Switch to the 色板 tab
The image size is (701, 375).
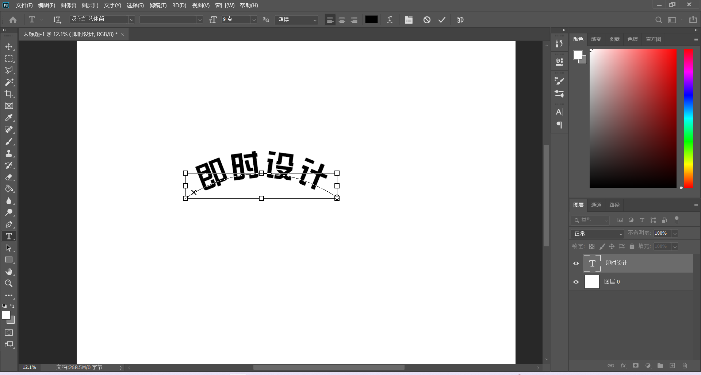(x=632, y=39)
